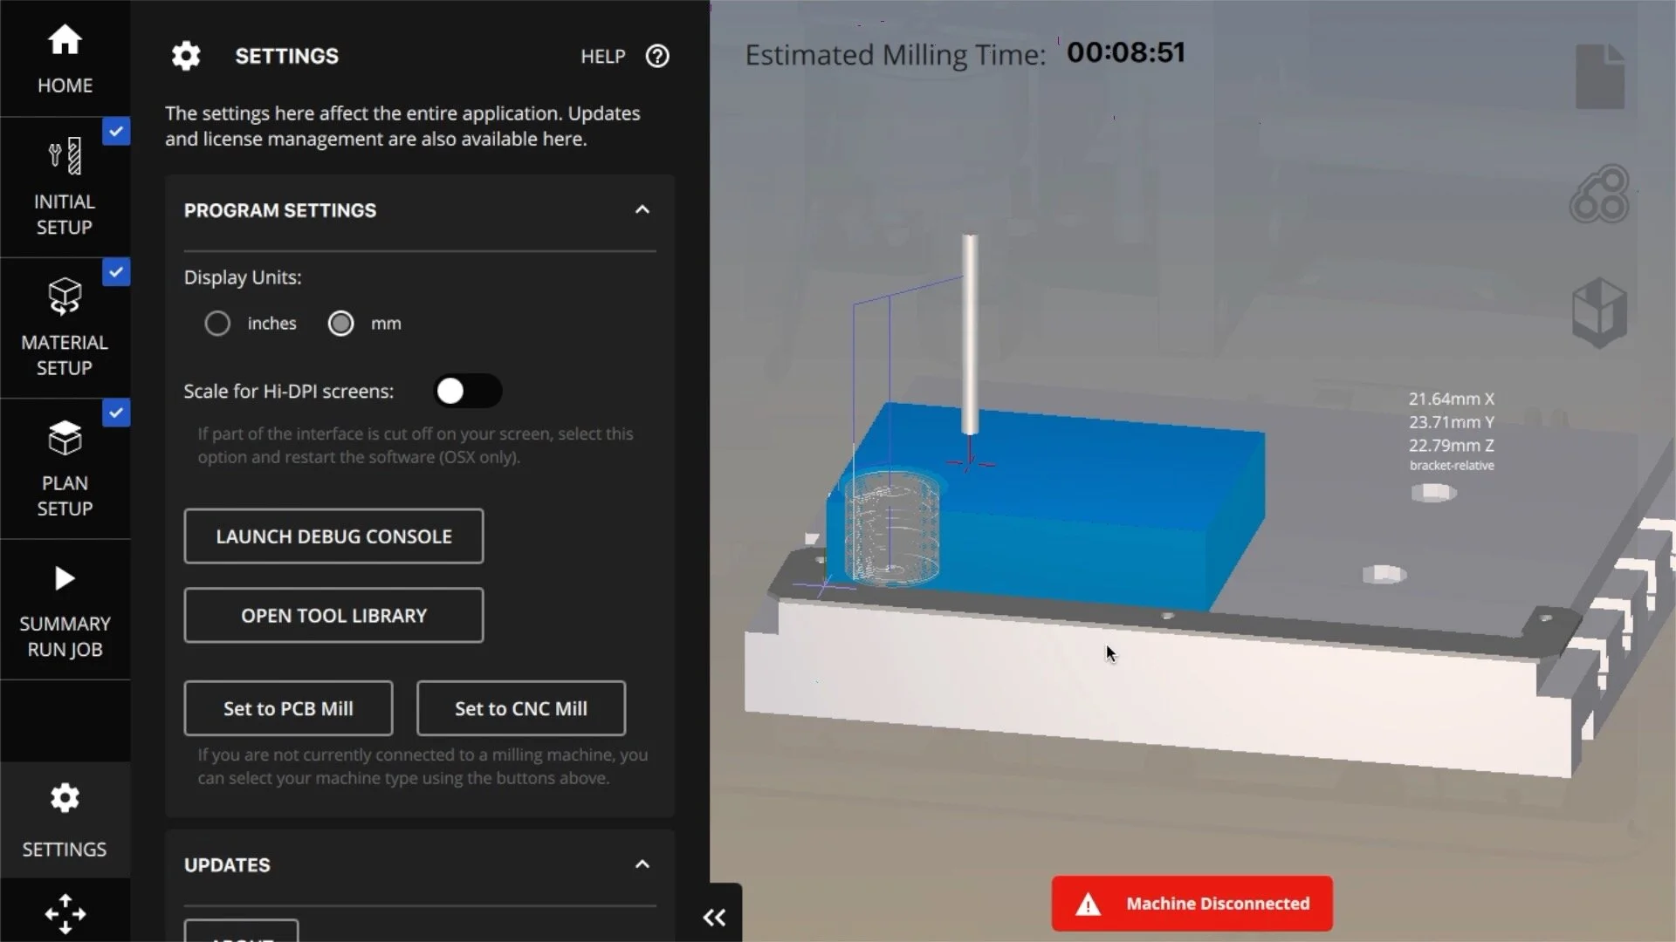Collapse the Updates section
The image size is (1676, 942).
(642, 864)
